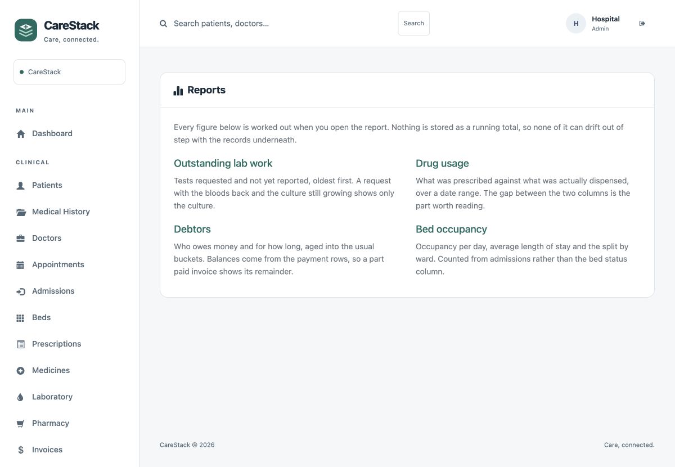Click the Doctors briefcase icon
The width and height of the screenshot is (675, 467).
[21, 239]
